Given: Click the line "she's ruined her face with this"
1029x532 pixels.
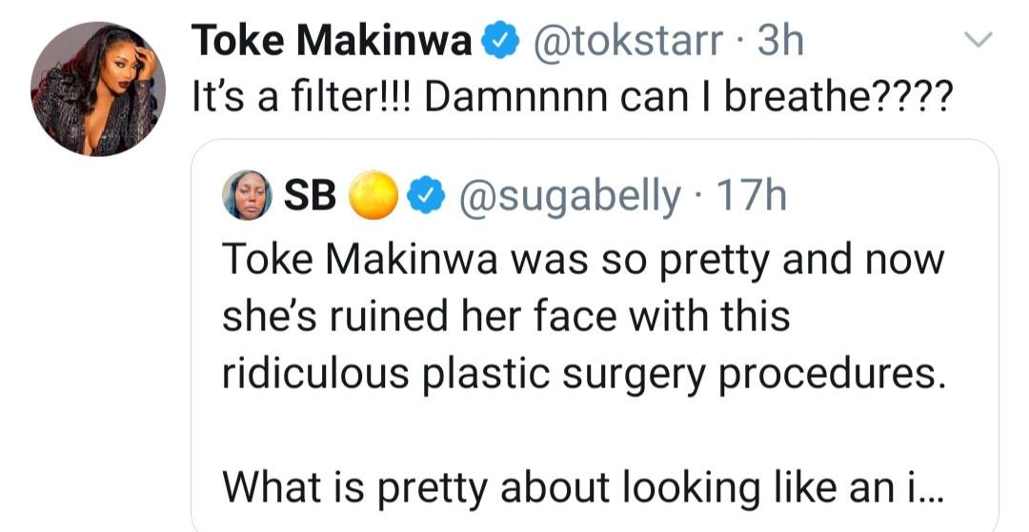Looking at the screenshot, I should click(505, 317).
